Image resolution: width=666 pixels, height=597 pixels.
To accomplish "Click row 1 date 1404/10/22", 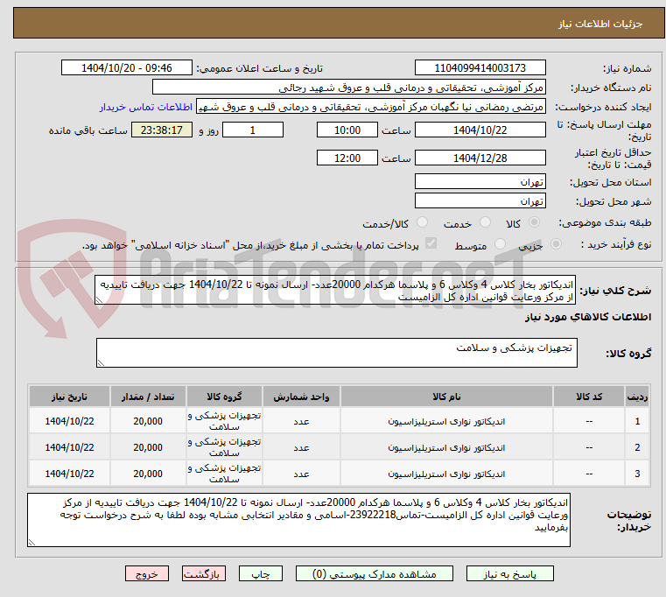I will 69,421.
